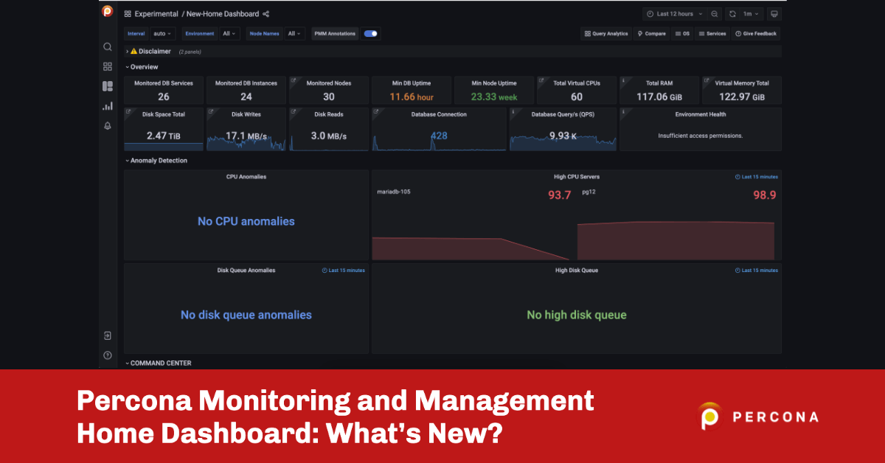Click the info icon on Virtual Memory Total panel
This screenshot has height=463, width=885.
click(x=707, y=80)
